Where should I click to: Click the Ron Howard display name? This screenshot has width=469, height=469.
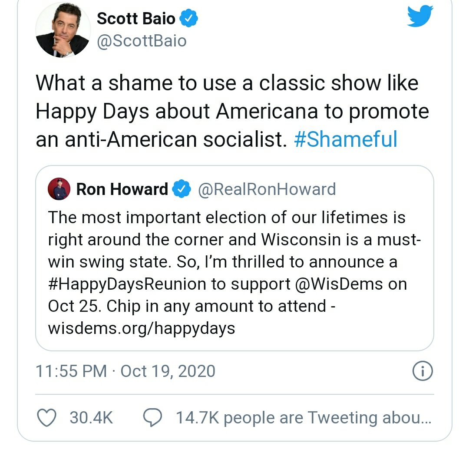pos(122,189)
